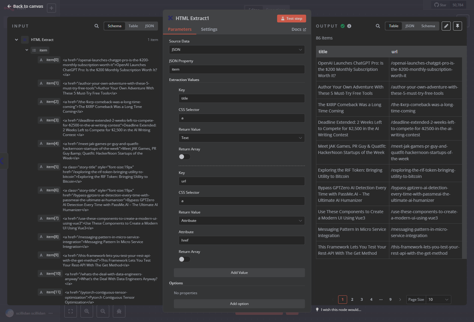The width and height of the screenshot is (474, 322).
Task: Click the first CSS Selector field
Action: tap(242, 118)
